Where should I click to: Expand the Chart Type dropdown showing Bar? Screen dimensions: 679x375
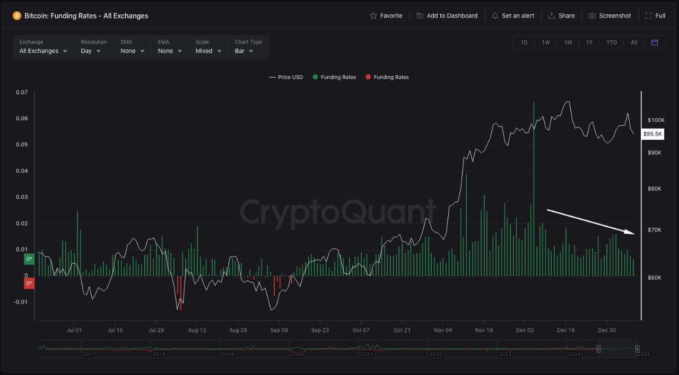243,50
